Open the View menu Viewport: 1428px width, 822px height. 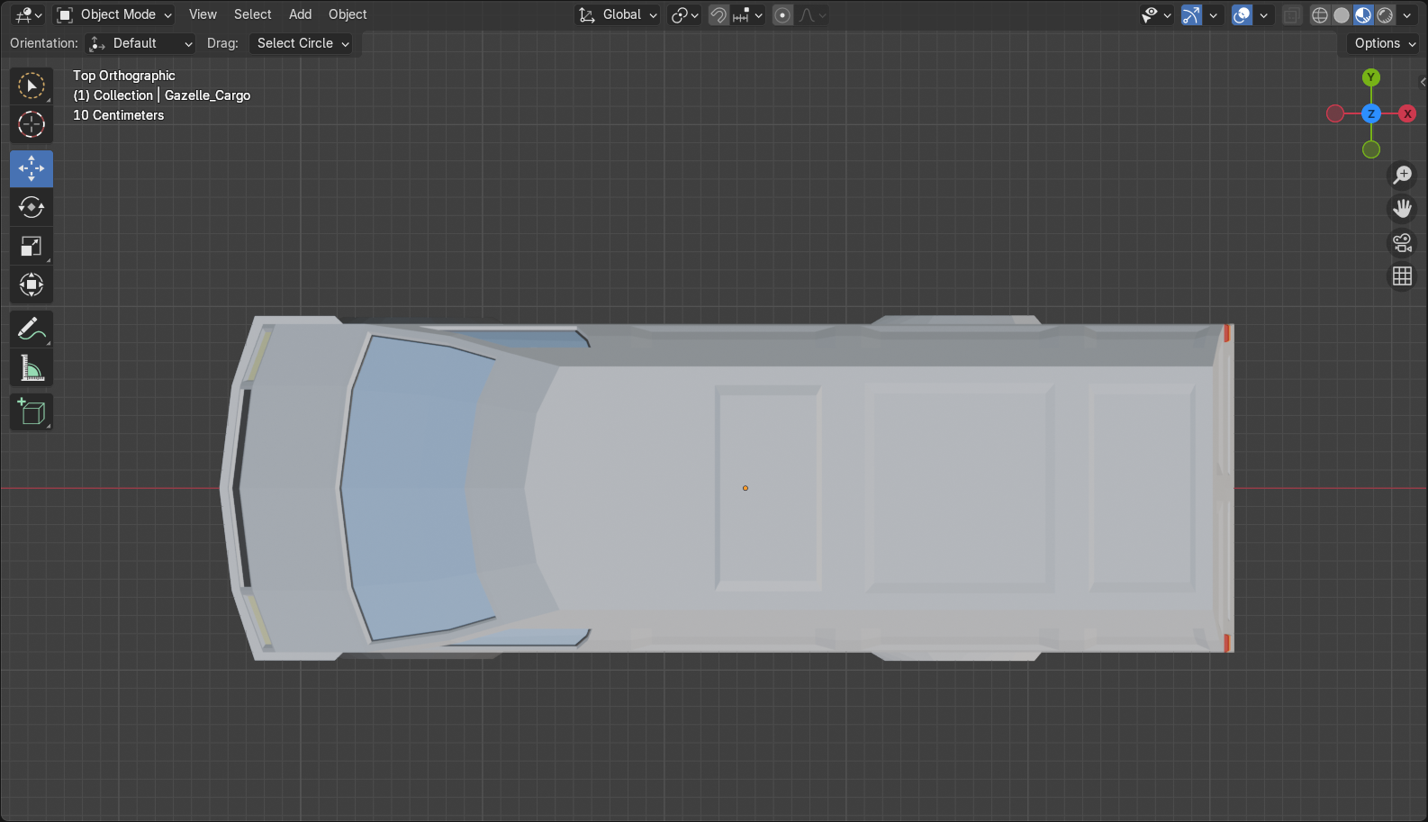point(203,14)
